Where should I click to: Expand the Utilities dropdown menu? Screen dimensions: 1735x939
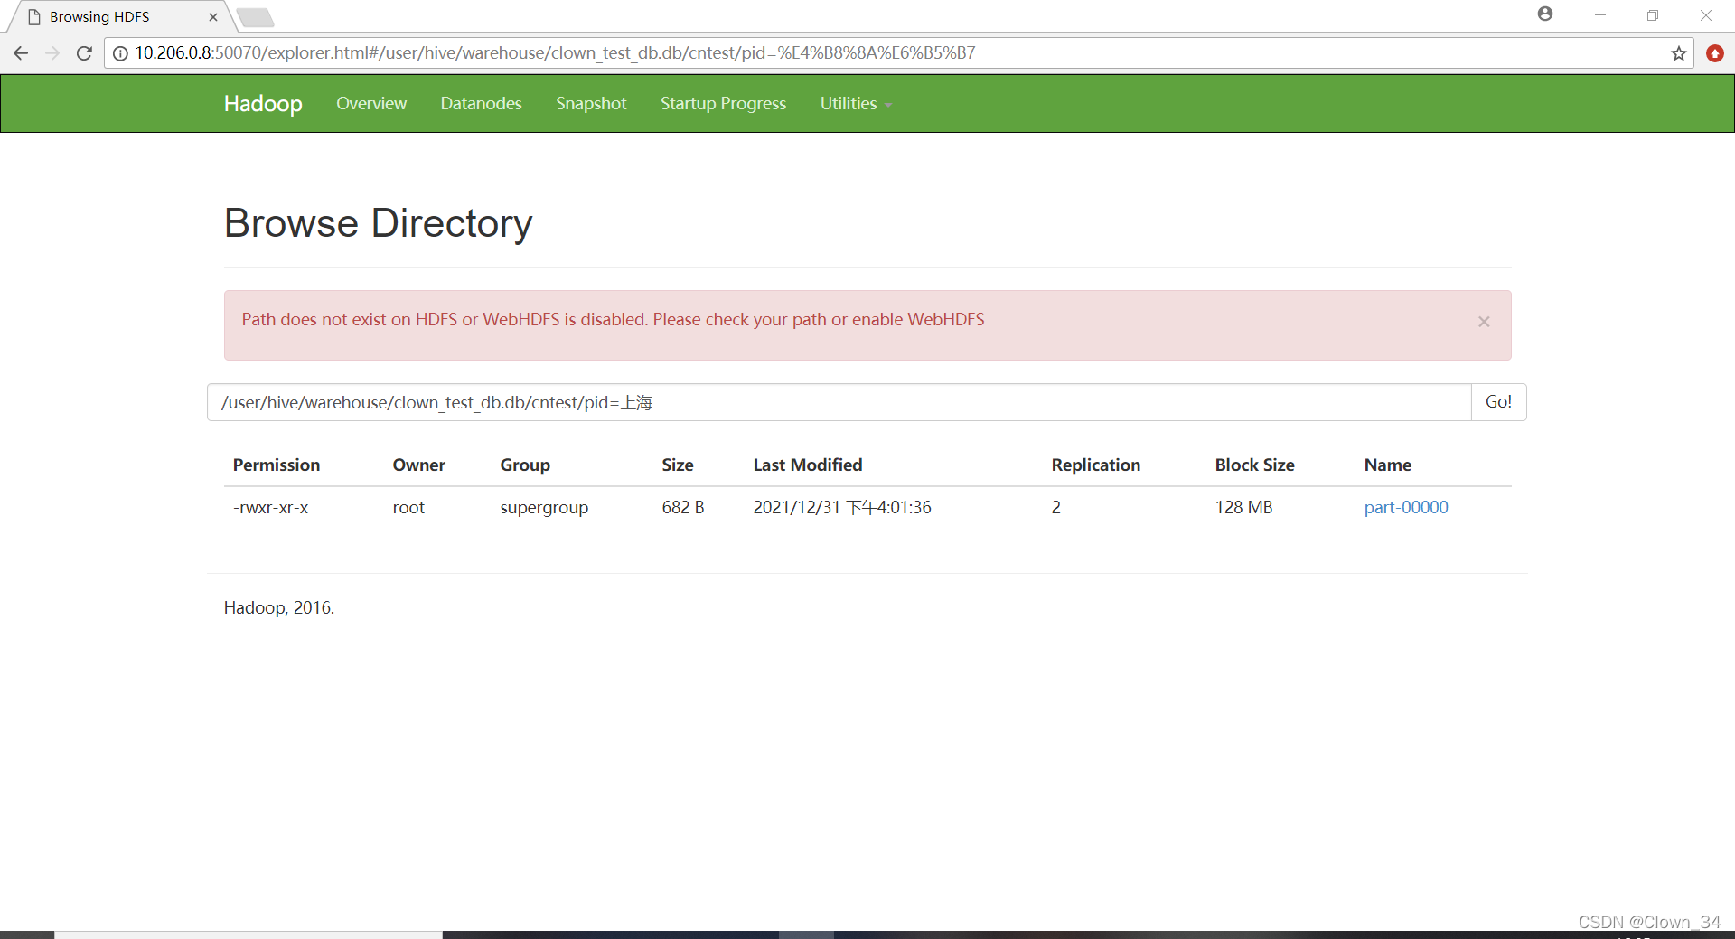tap(856, 104)
